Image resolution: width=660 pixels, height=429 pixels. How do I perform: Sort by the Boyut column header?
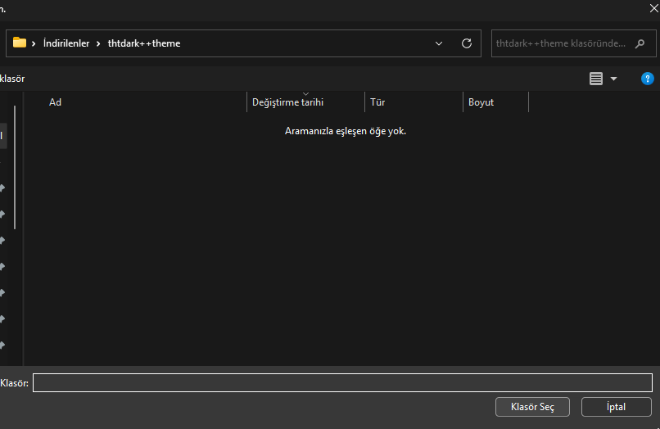coord(495,102)
